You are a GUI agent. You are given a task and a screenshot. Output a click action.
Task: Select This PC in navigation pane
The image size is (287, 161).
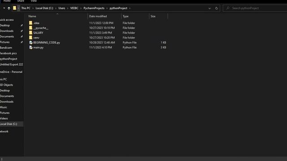click(4, 80)
